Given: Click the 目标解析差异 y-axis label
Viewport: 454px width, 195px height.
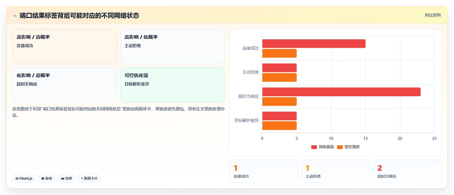Looking at the screenshot, I should (x=246, y=121).
